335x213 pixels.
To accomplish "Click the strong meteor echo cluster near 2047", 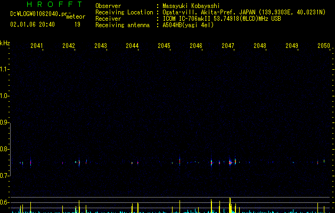I will [x=230, y=162].
